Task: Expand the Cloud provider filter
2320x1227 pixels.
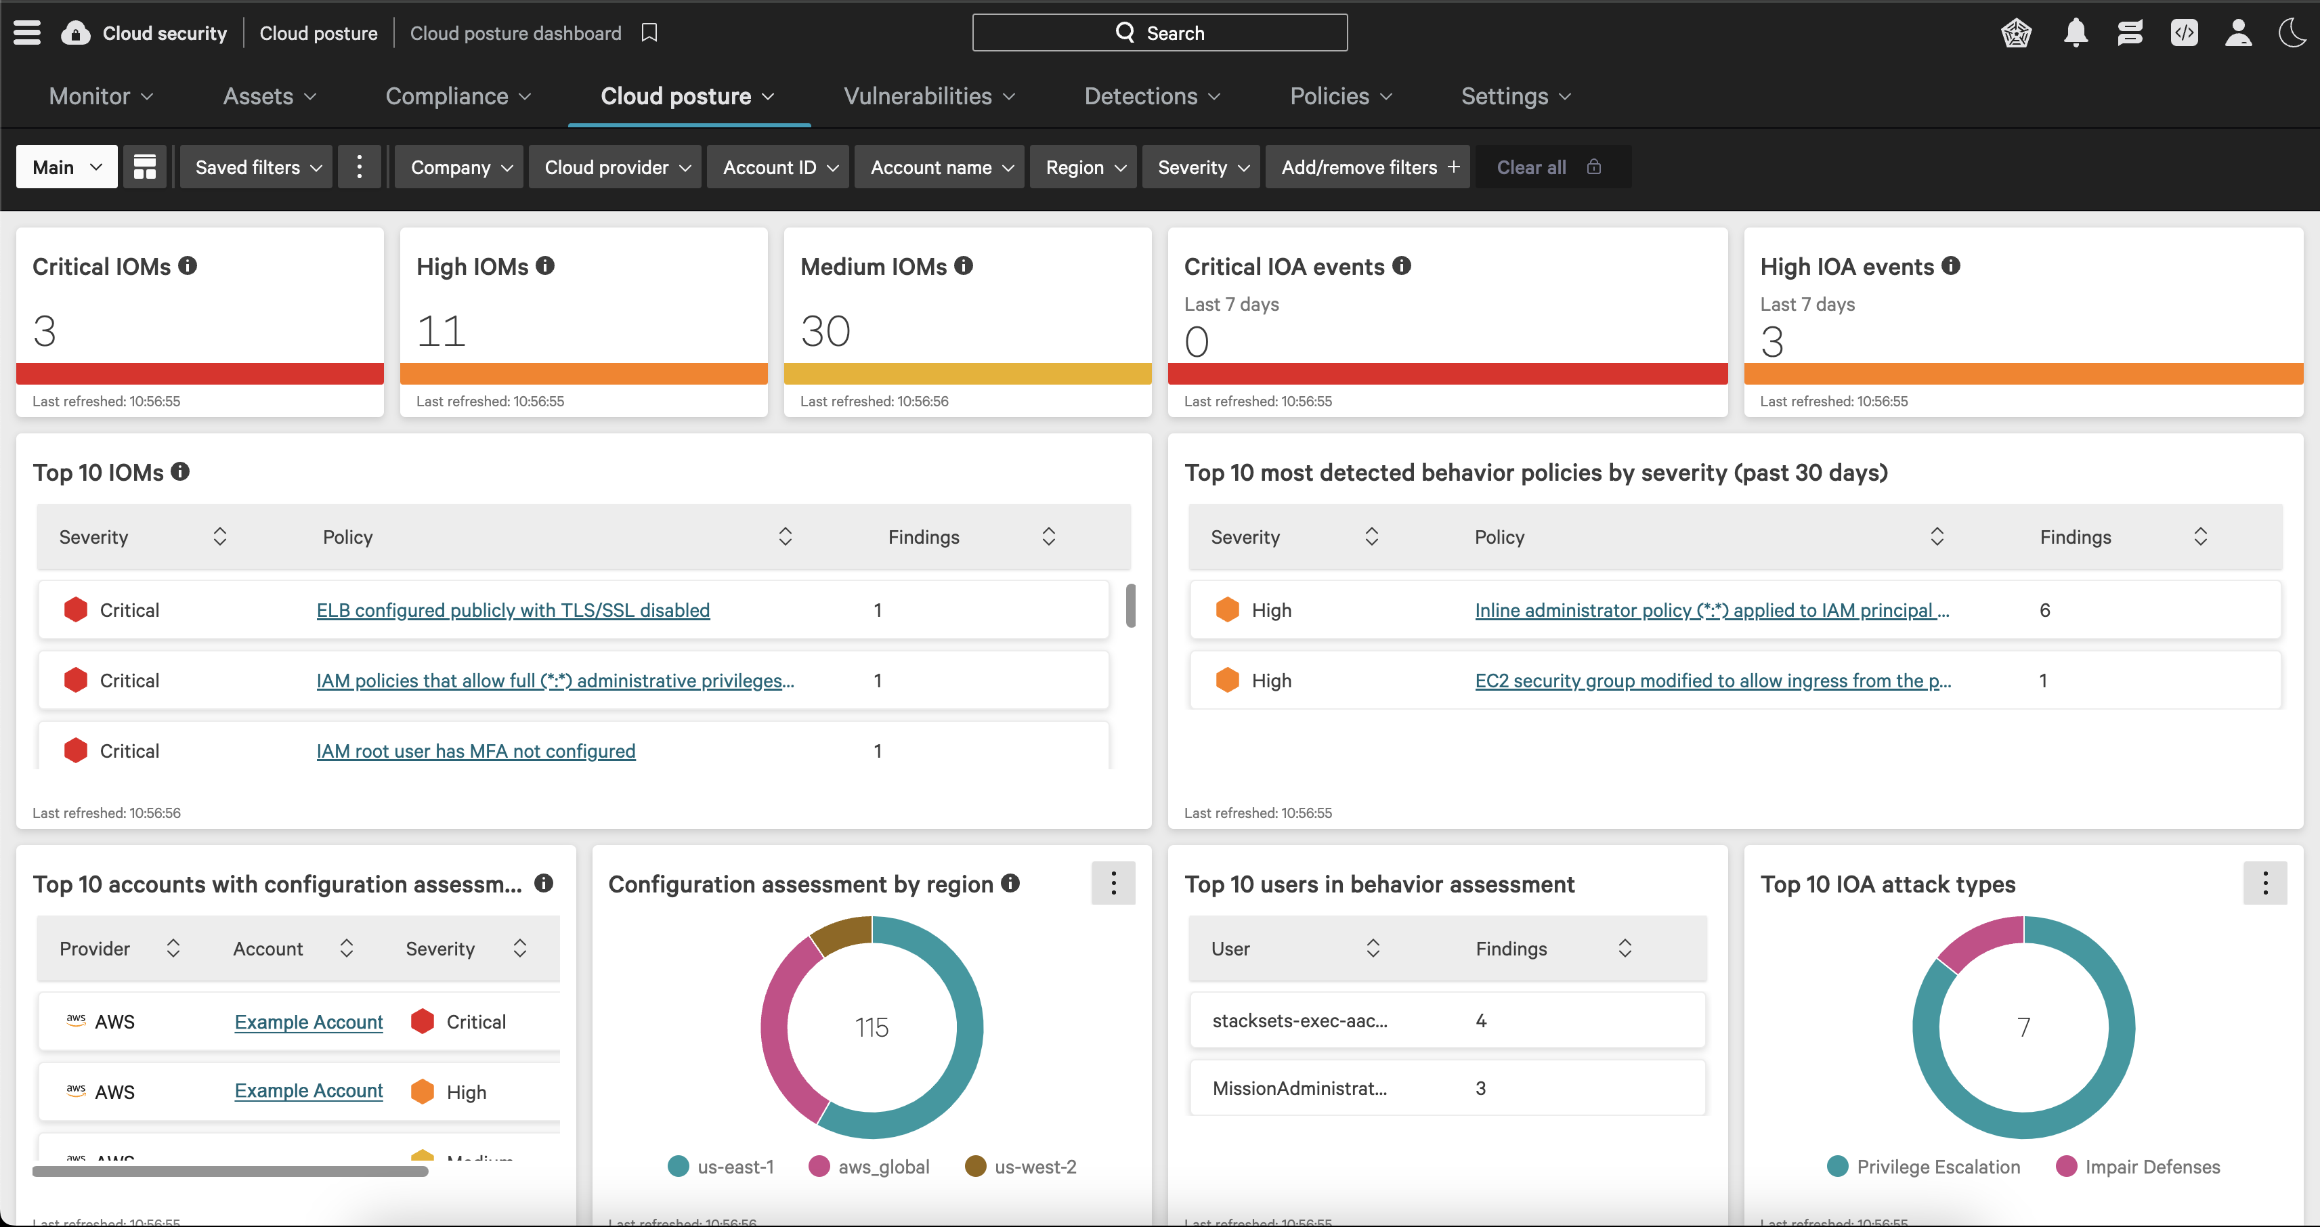Action: (x=615, y=167)
